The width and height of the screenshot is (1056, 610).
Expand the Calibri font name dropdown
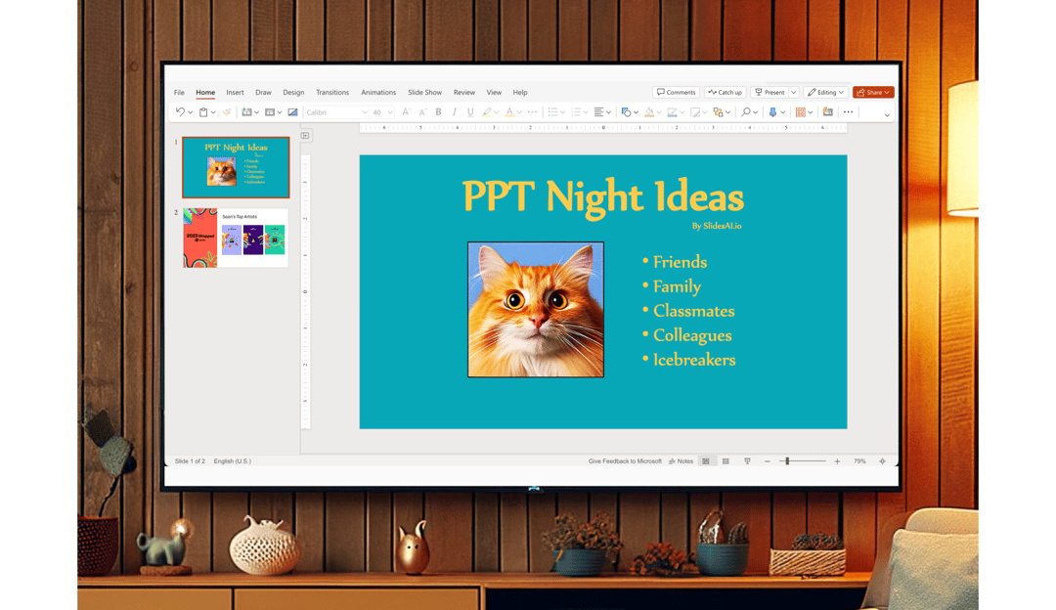tap(365, 111)
